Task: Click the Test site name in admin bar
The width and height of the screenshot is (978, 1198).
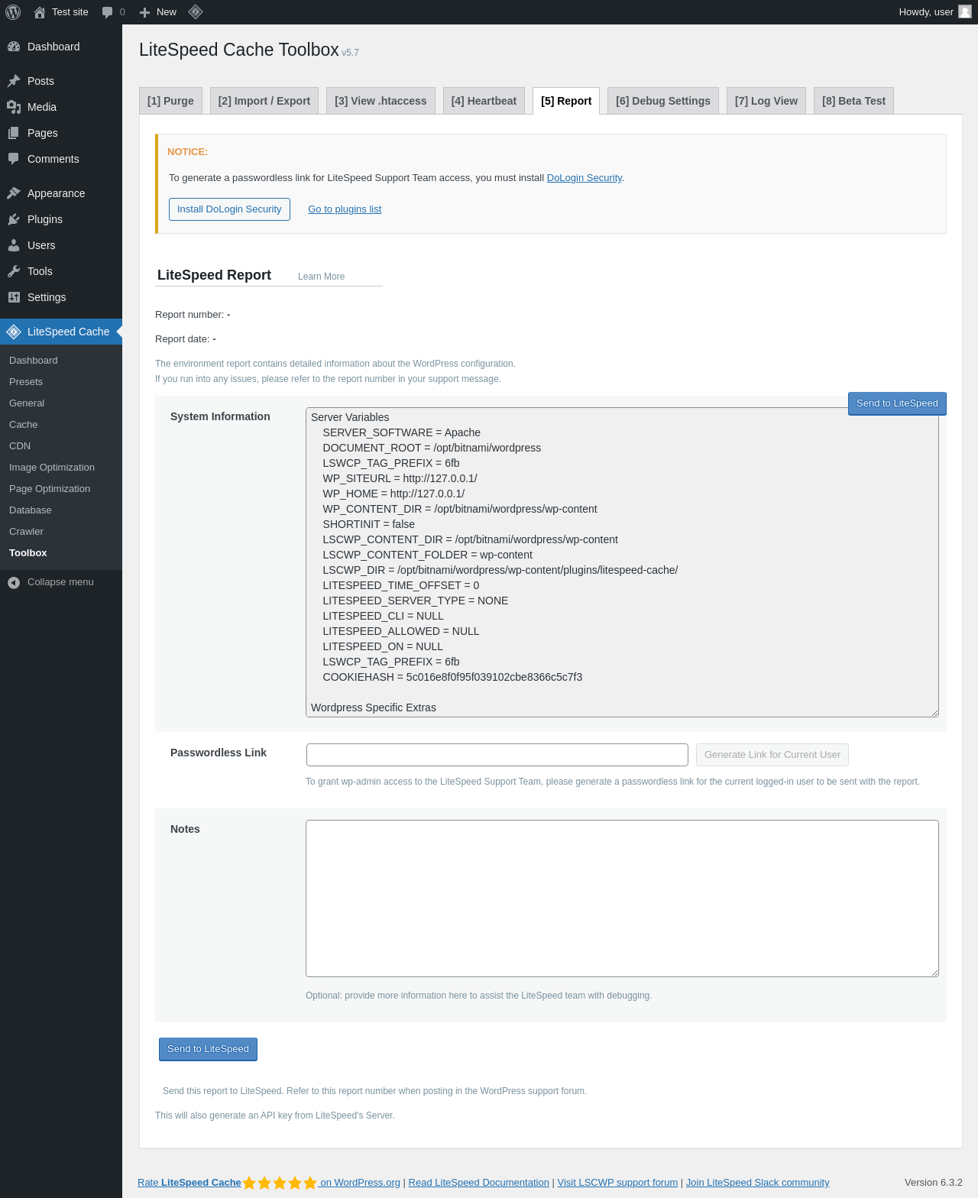Action: pyautogui.click(x=70, y=12)
